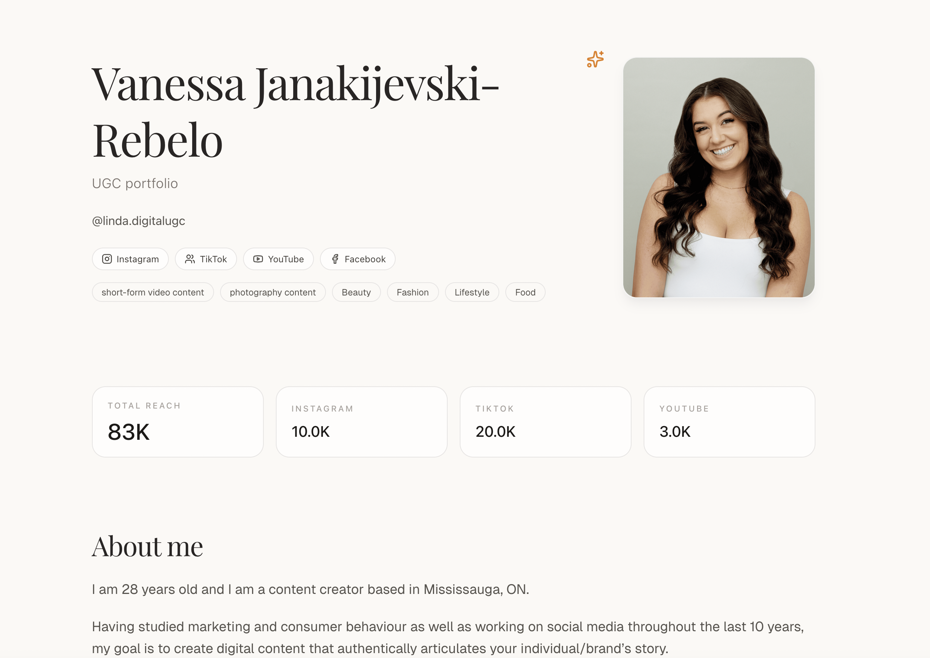Choose the Beauty category tag

[356, 292]
